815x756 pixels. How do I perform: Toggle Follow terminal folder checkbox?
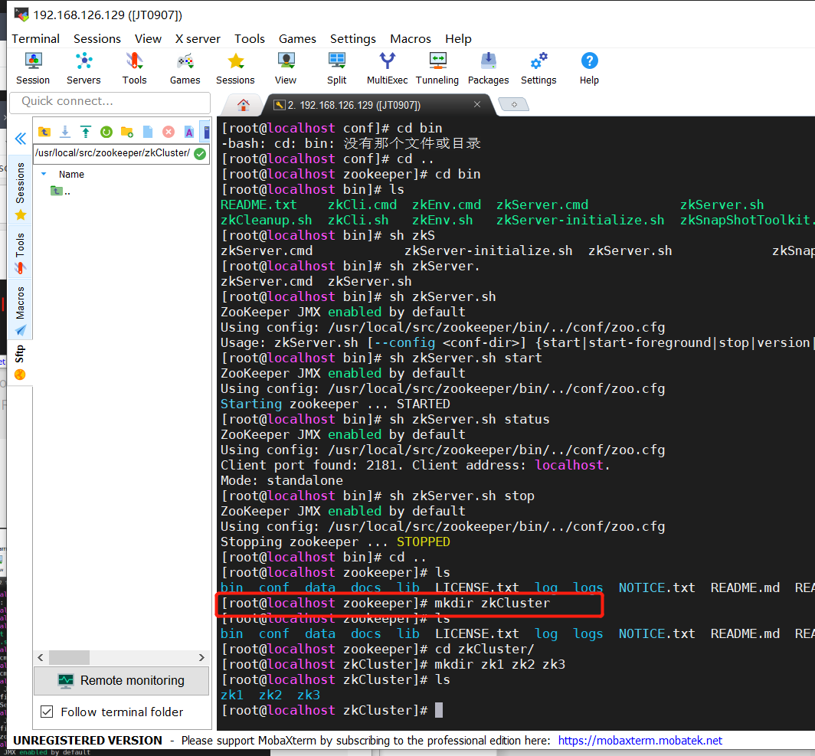pos(47,712)
